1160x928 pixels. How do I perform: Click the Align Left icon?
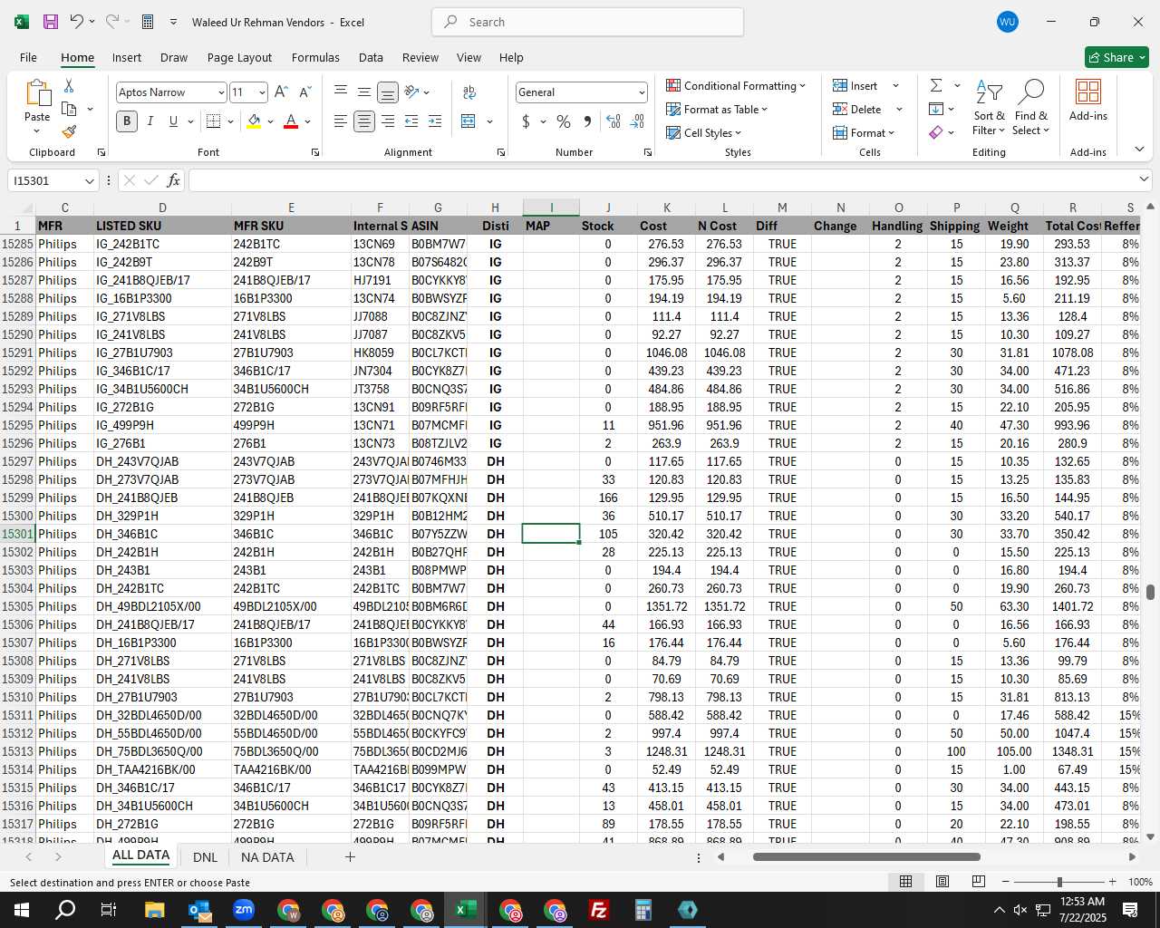point(341,121)
